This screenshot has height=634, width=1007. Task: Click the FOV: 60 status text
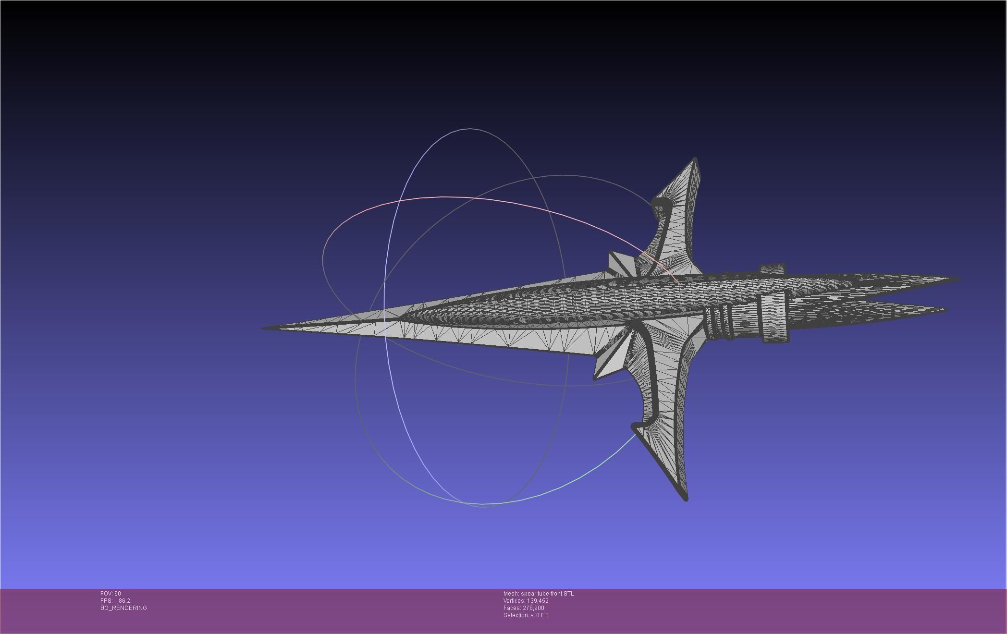(x=111, y=594)
